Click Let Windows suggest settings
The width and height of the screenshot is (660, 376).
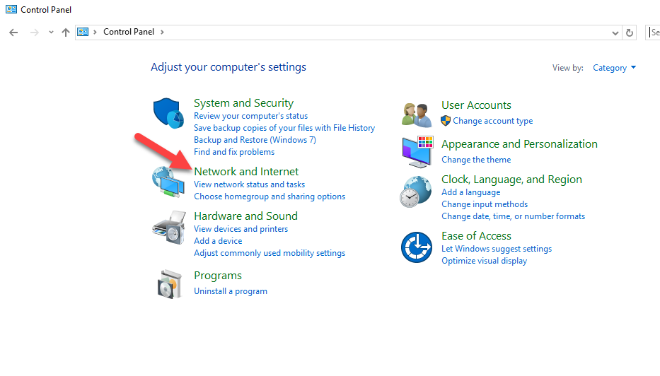click(497, 249)
